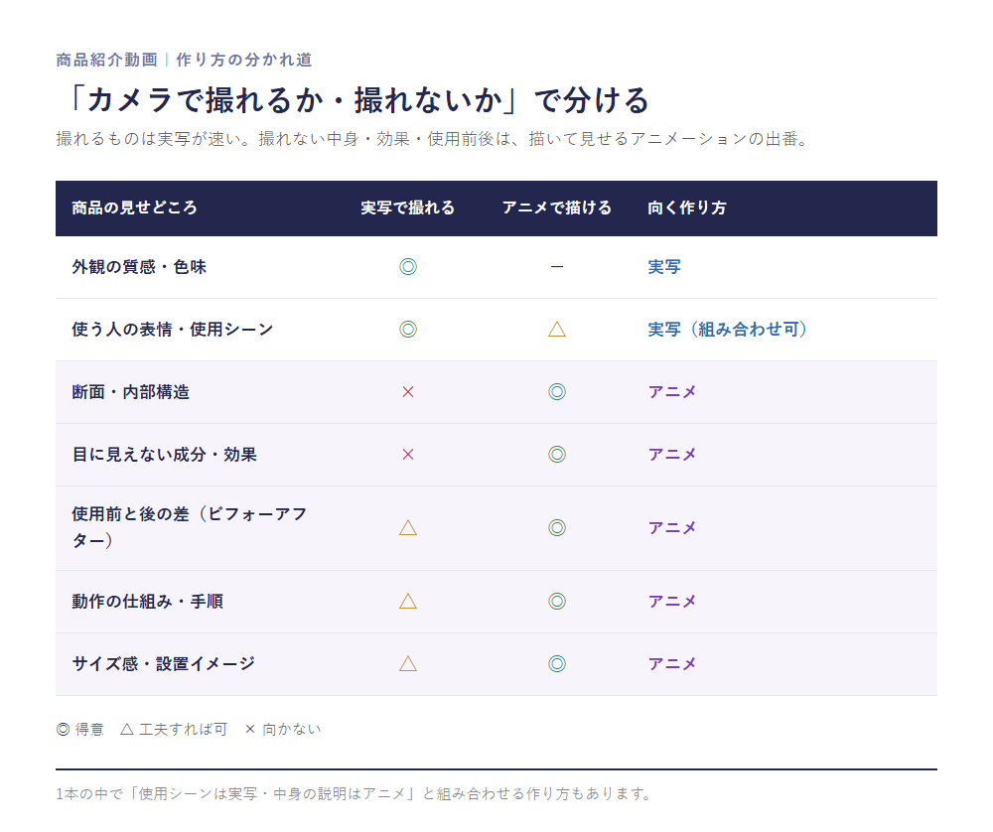Image resolution: width=993 pixels, height=832 pixels.
Task: Click the red cross in the 断面・内部構造 row
Action: (408, 392)
